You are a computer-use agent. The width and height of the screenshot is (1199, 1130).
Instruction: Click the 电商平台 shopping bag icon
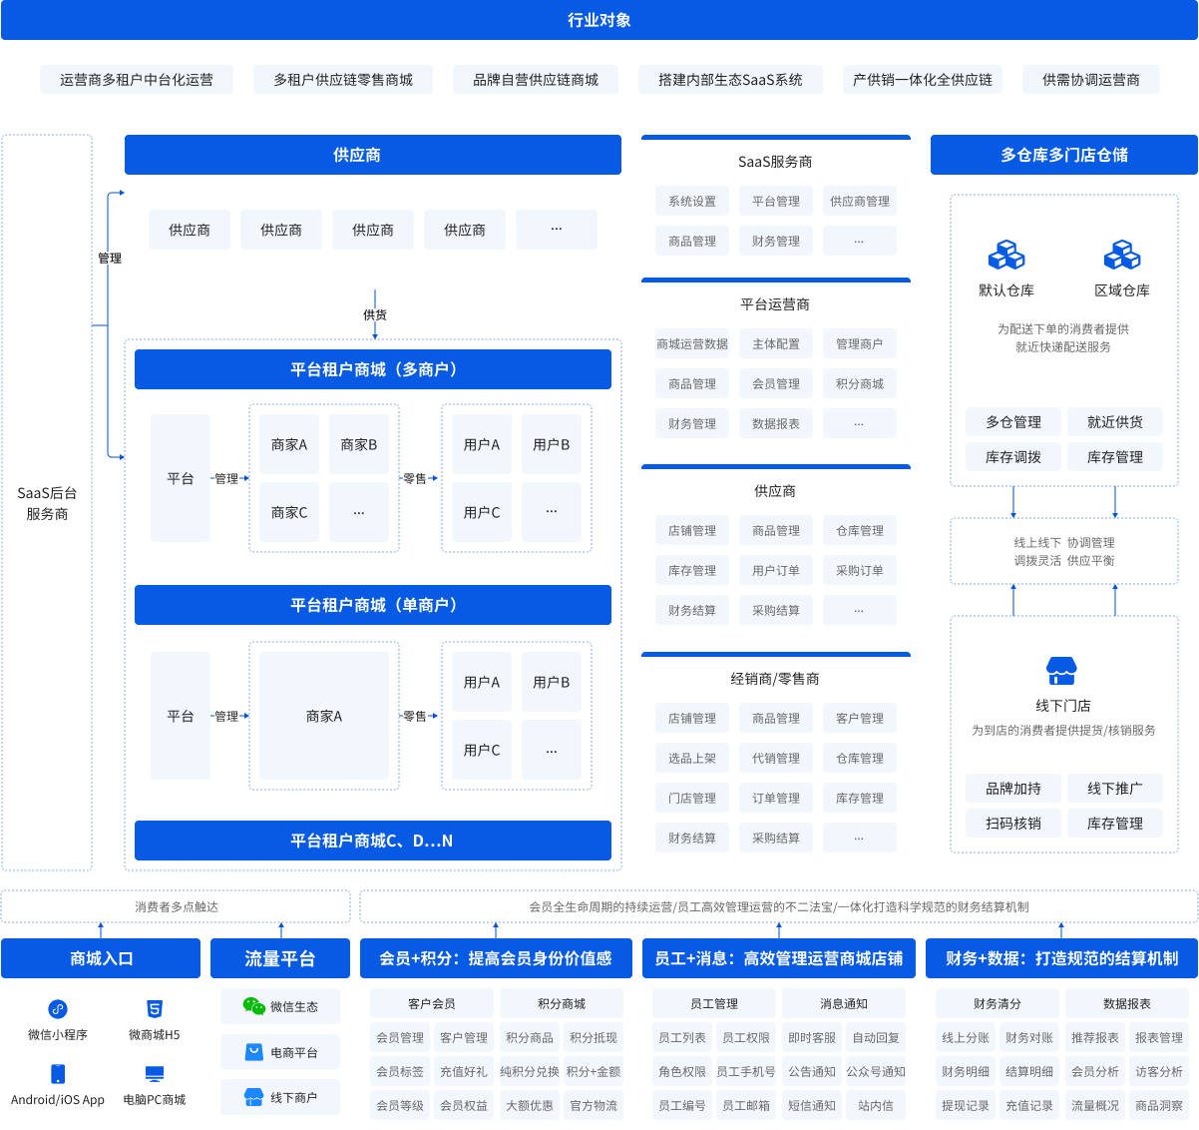tap(254, 1052)
